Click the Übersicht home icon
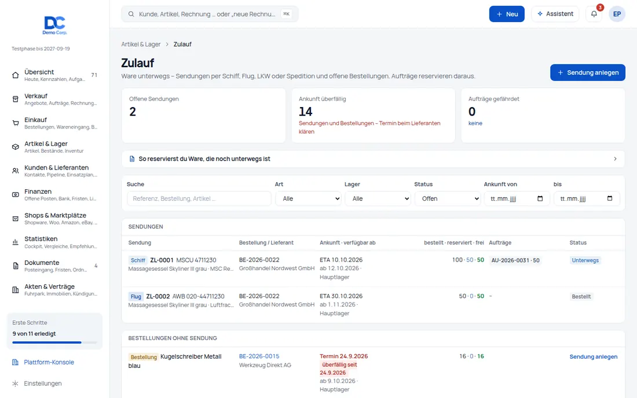Viewport: 637px width, 398px height. tap(16, 75)
